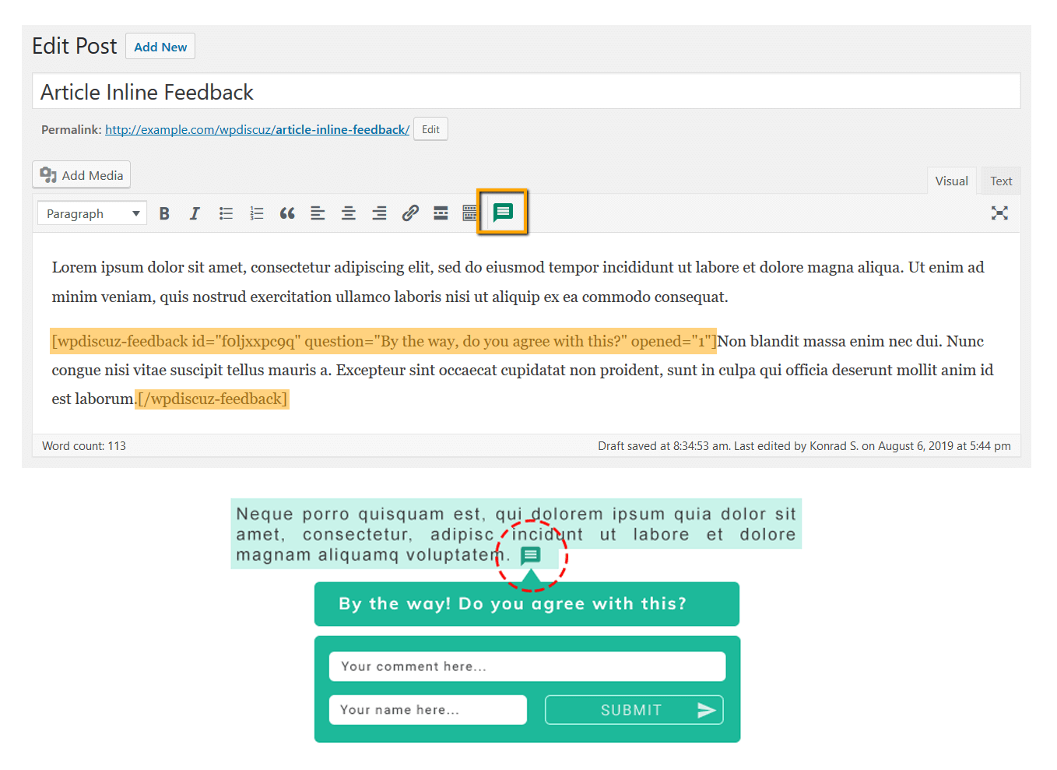The image size is (1057, 770).
Task: Enter distraction-free fullscreen mode
Action: point(999,213)
